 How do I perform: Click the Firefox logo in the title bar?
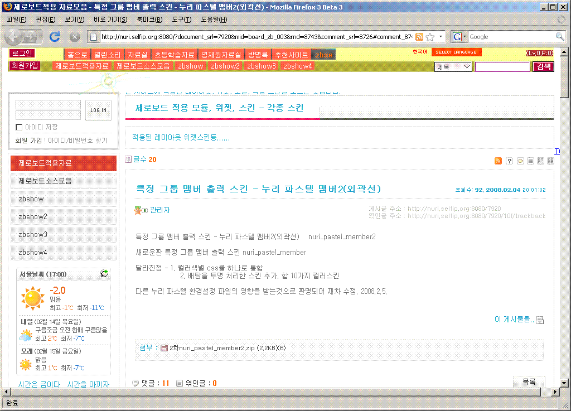pyautogui.click(x=7, y=7)
